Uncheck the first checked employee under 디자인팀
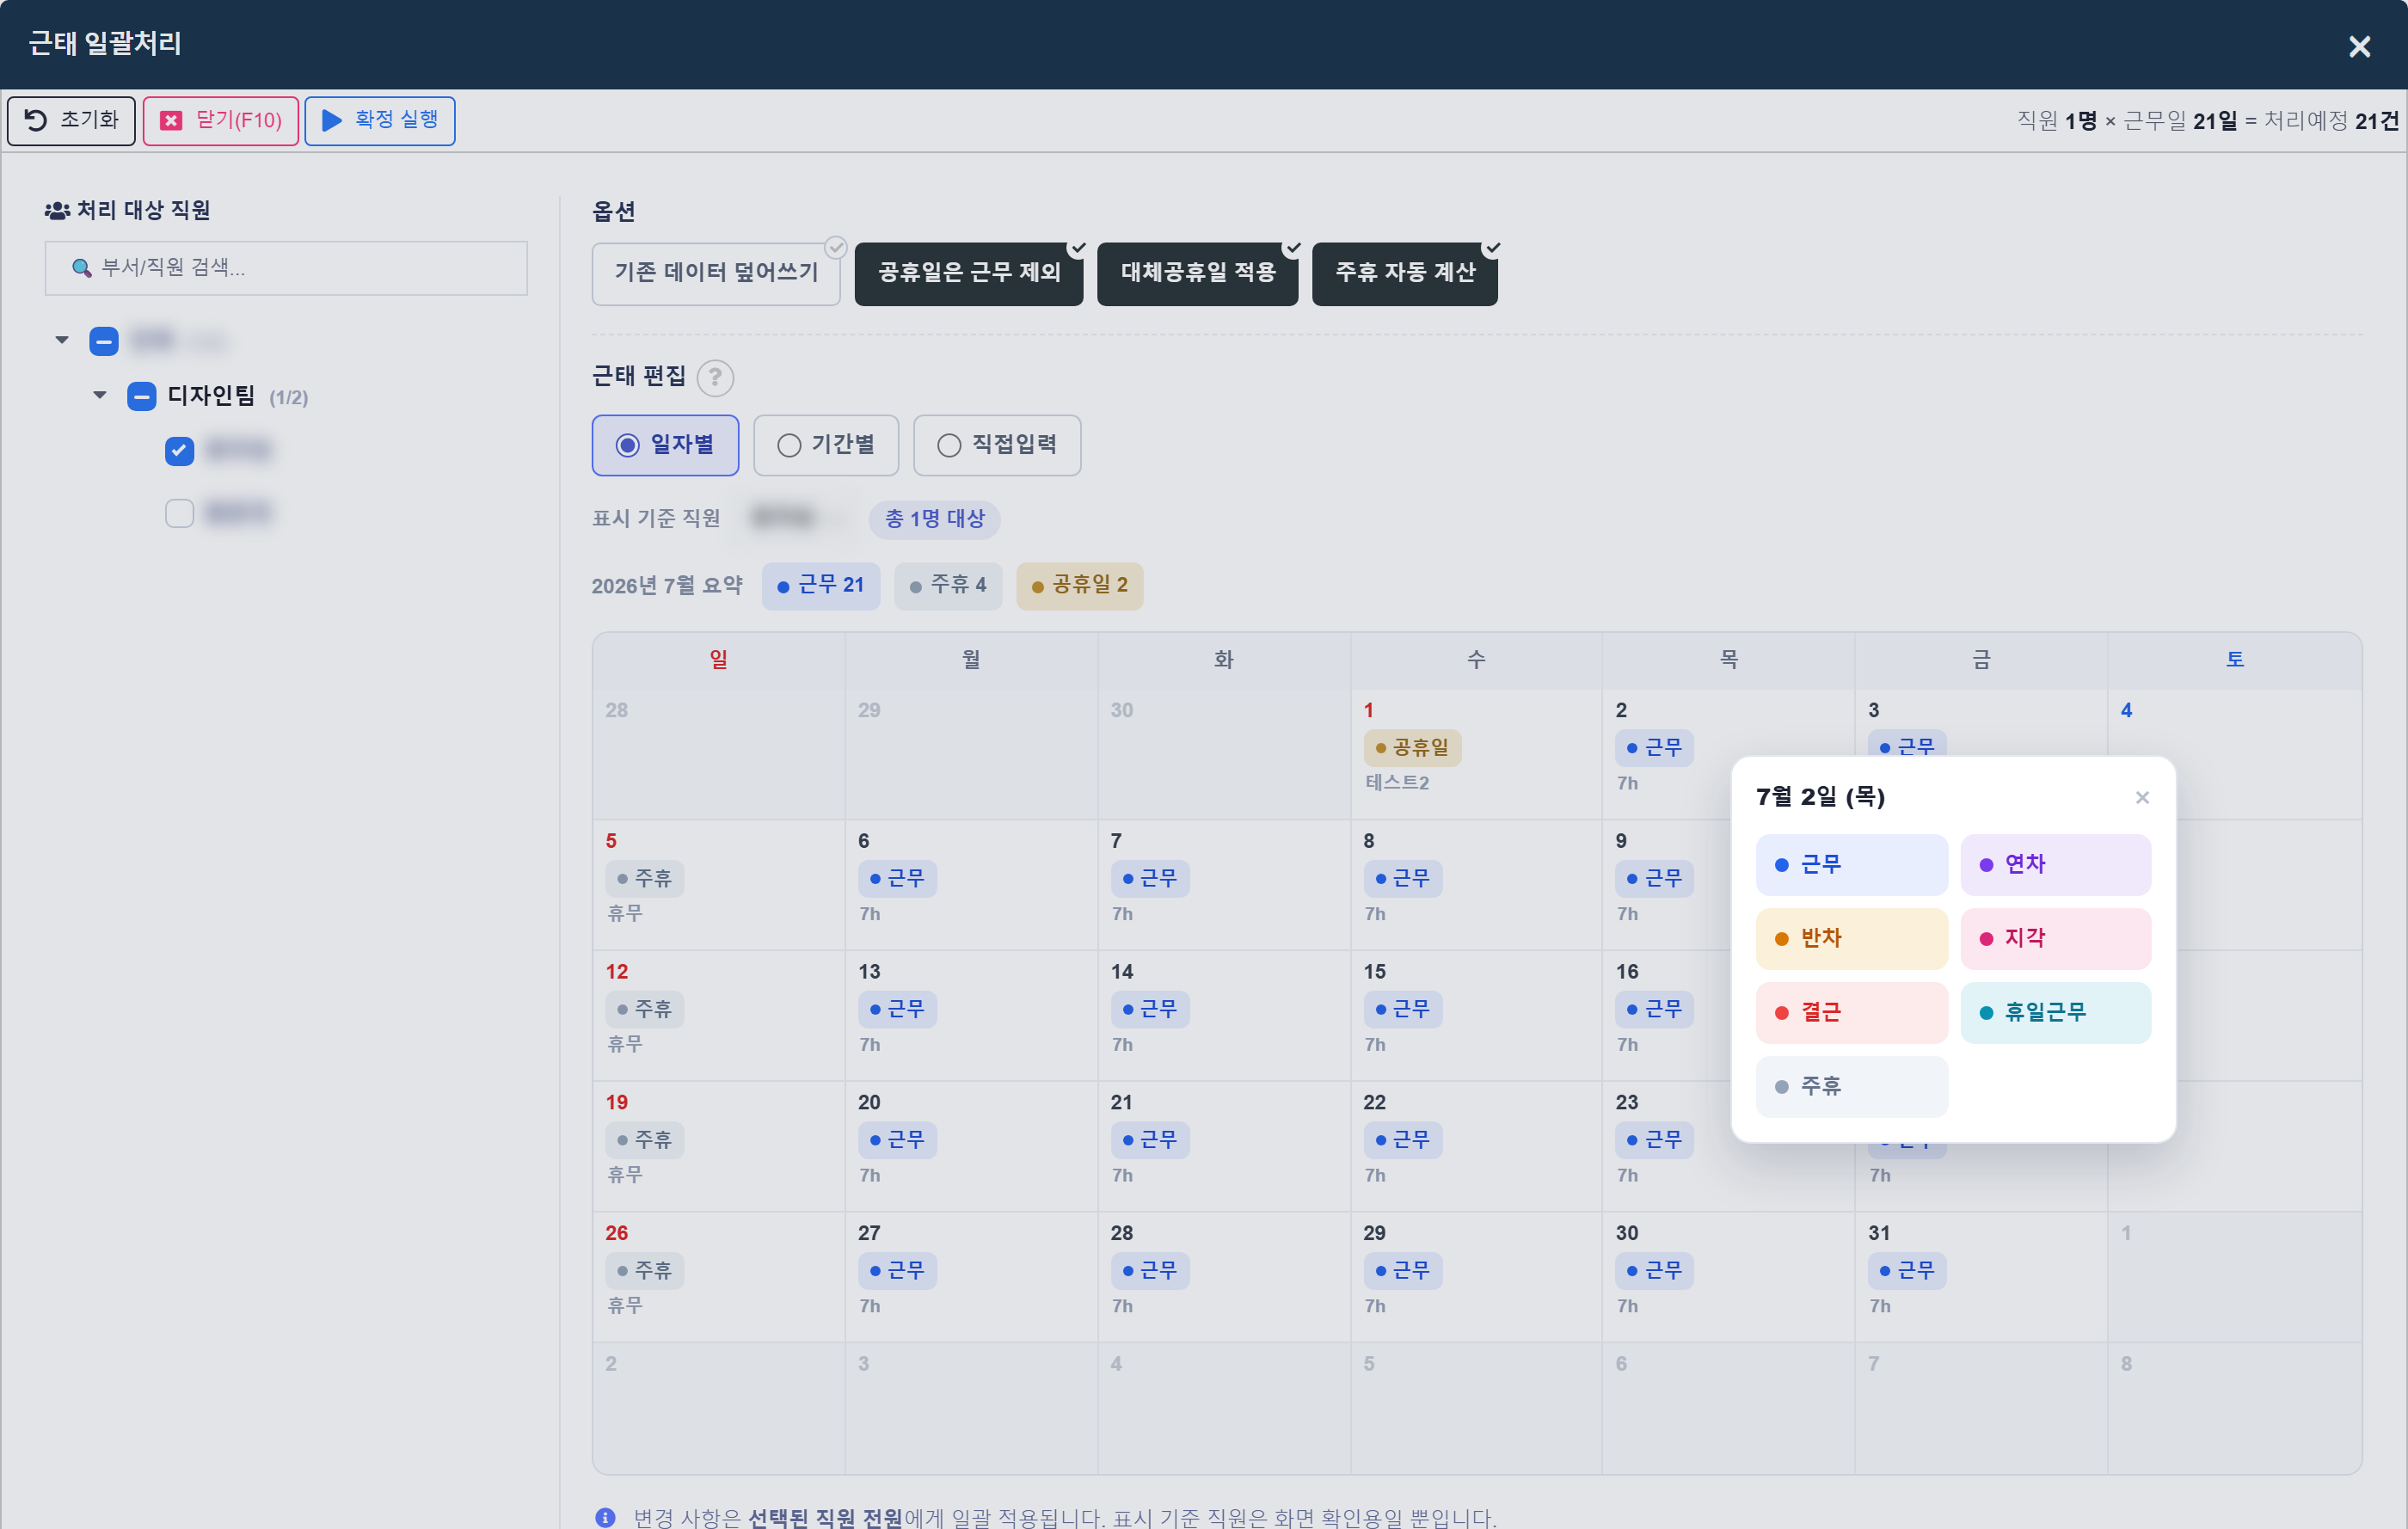 tap(179, 451)
